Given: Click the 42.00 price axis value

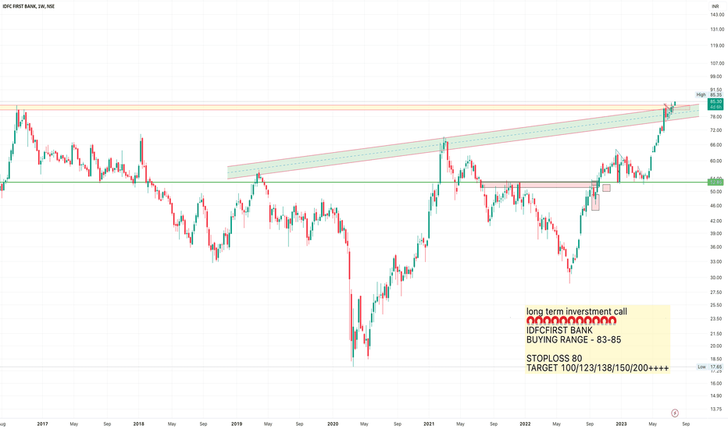Looking at the screenshot, I should (716, 222).
